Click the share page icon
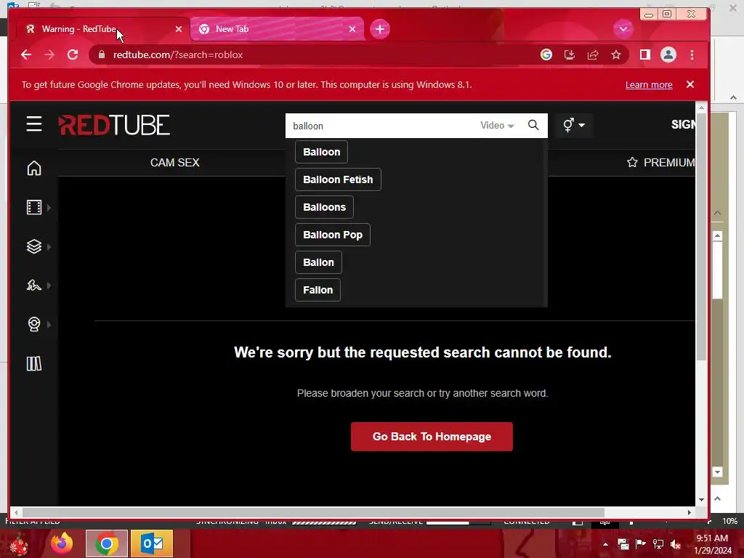This screenshot has width=744, height=558. coord(593,54)
